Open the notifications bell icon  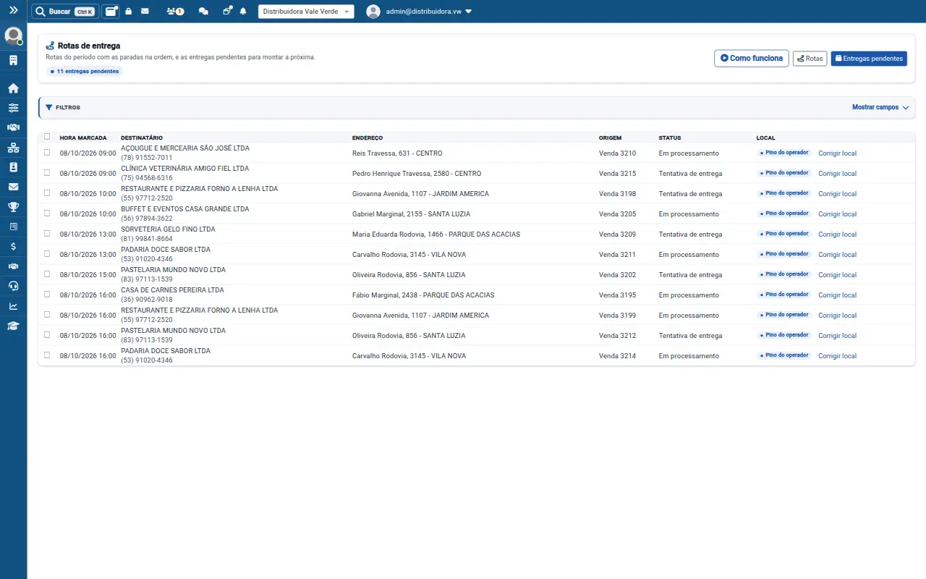(x=243, y=12)
